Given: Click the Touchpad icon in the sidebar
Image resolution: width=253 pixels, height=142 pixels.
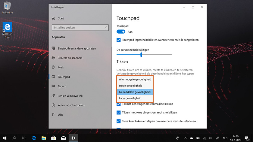Looking at the screenshot, I should [x=53, y=77].
